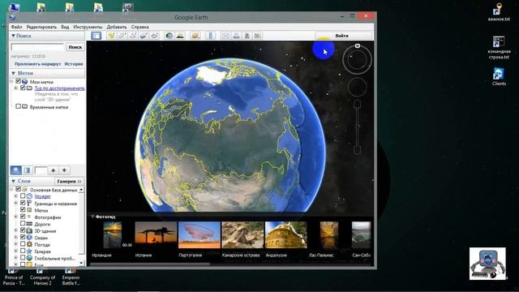Collapse the 'Фотогид' tour guide strip
Viewport: 519px width, 292px height.
[92, 217]
